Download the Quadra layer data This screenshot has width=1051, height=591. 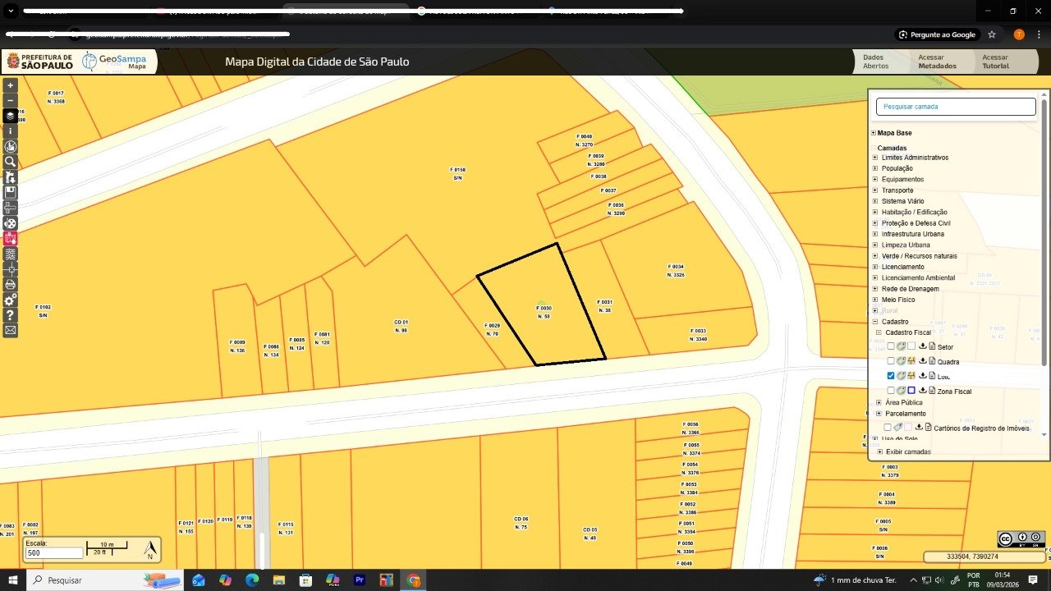[922, 361]
